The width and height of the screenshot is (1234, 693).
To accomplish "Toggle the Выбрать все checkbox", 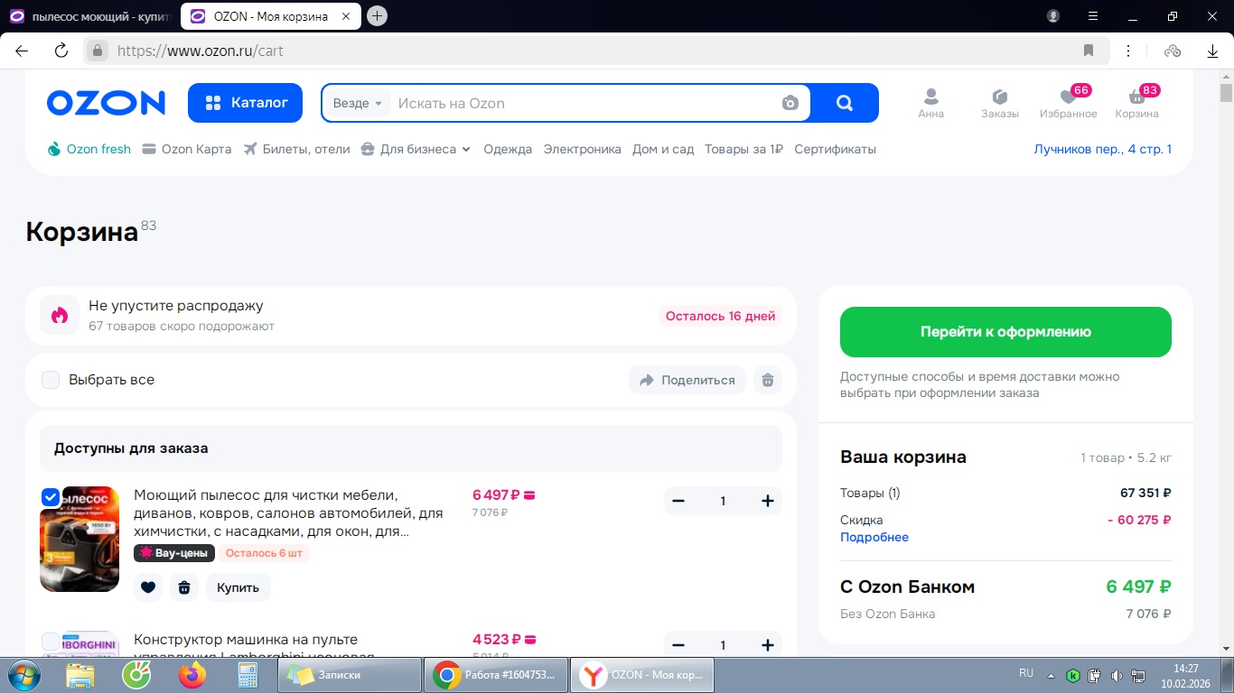I will (x=51, y=380).
